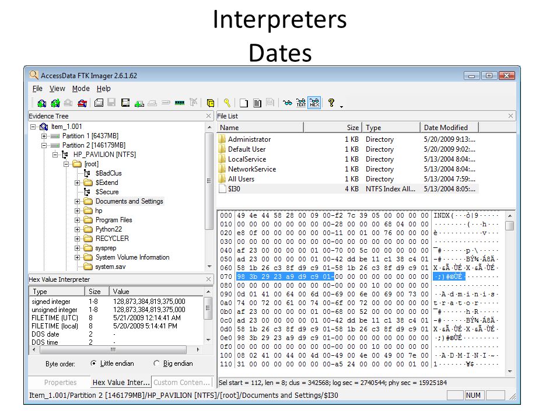
Task: Click Remove All Evidence Items red icon
Action: (82, 103)
